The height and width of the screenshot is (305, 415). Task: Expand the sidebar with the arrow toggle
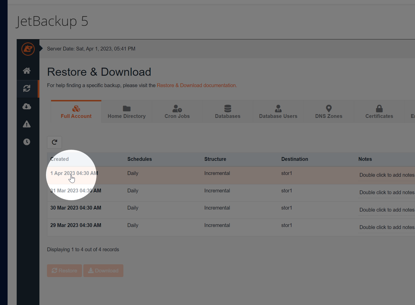pyautogui.click(x=41, y=48)
